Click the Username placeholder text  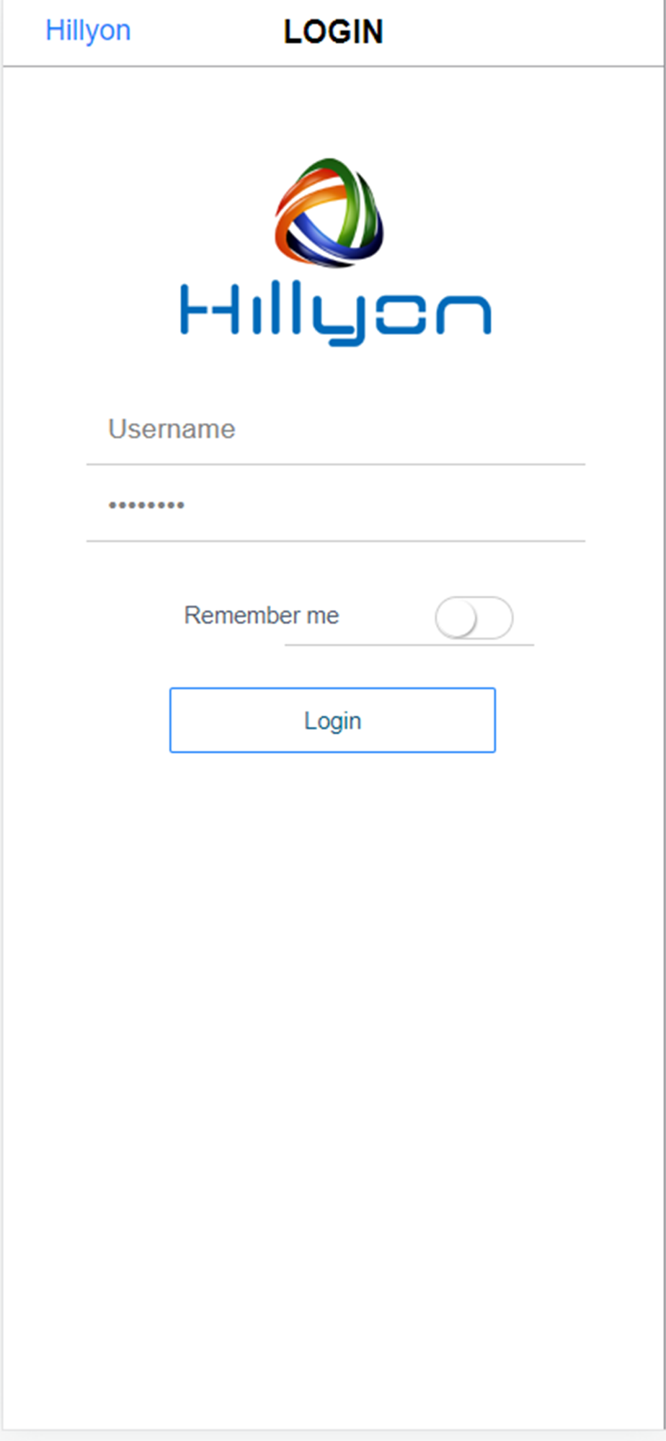[x=172, y=429]
